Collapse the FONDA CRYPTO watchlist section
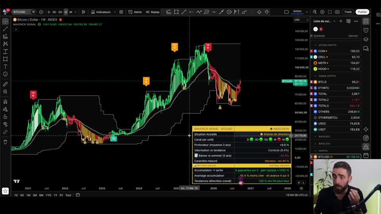This screenshot has width=381, height=214. coord(316,76)
